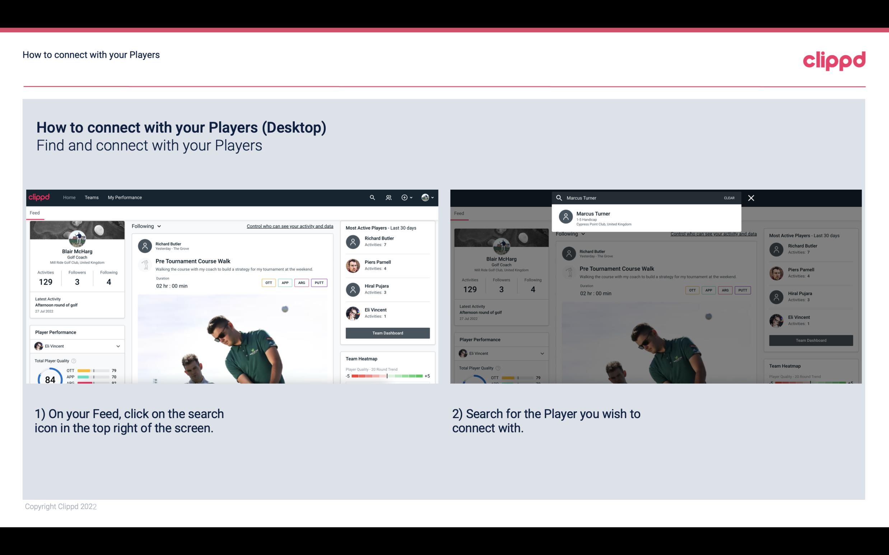Expand the Eli Vincent player selector dropdown
The height and width of the screenshot is (555, 889).
[x=118, y=346]
